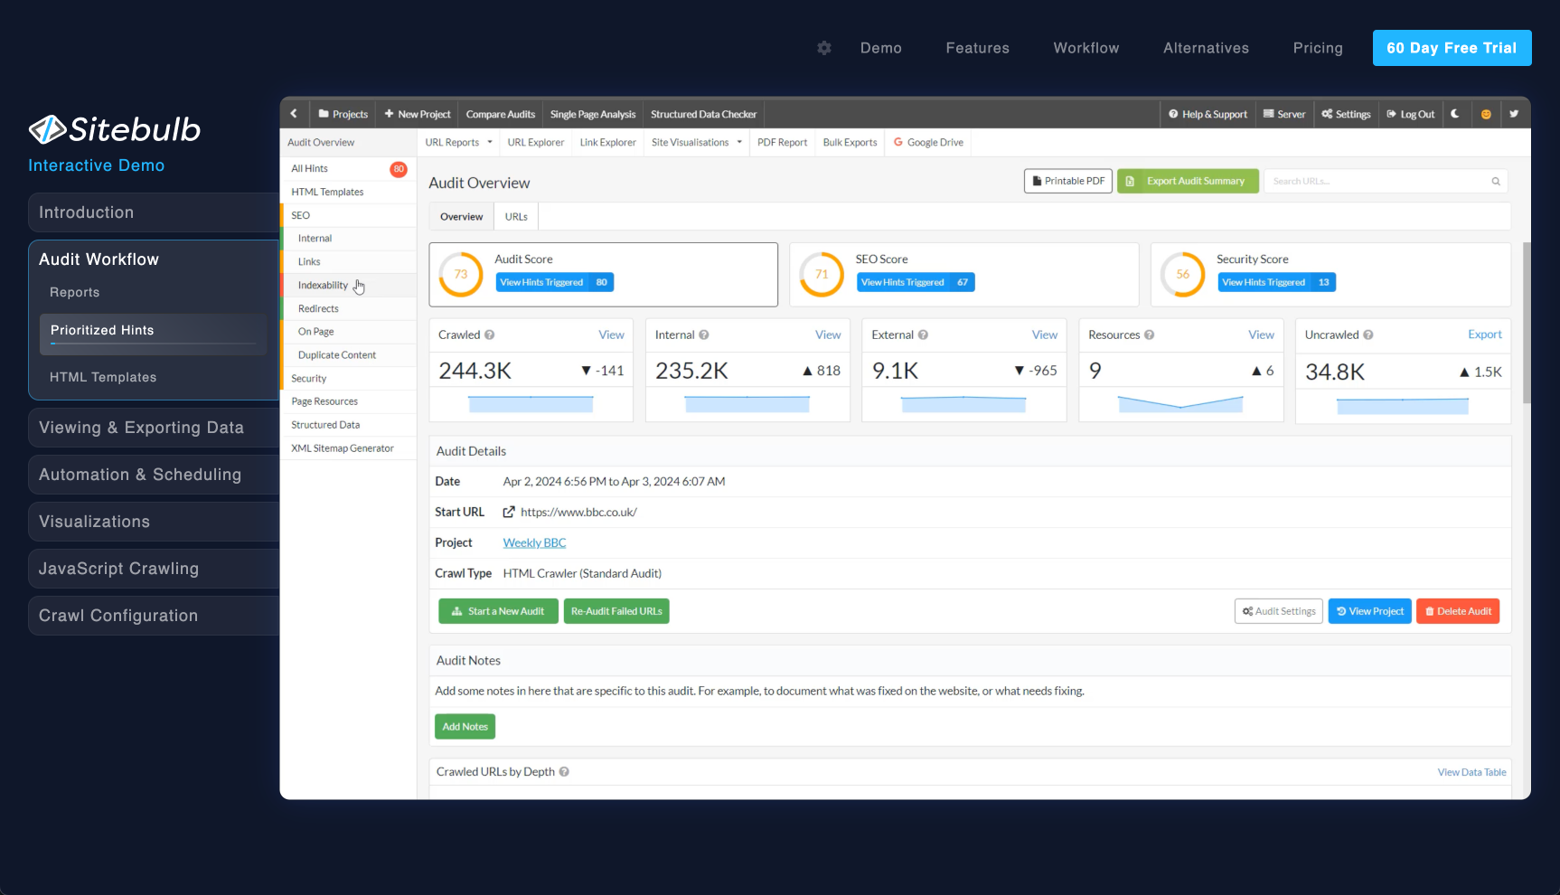
Task: Select Indexability in the left sidebar
Action: click(x=323, y=286)
